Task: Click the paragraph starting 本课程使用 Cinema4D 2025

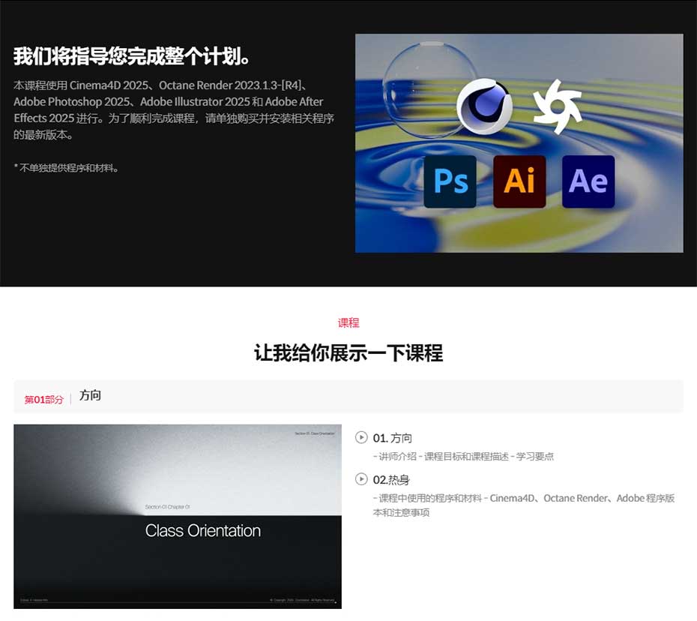Action: tap(173, 110)
